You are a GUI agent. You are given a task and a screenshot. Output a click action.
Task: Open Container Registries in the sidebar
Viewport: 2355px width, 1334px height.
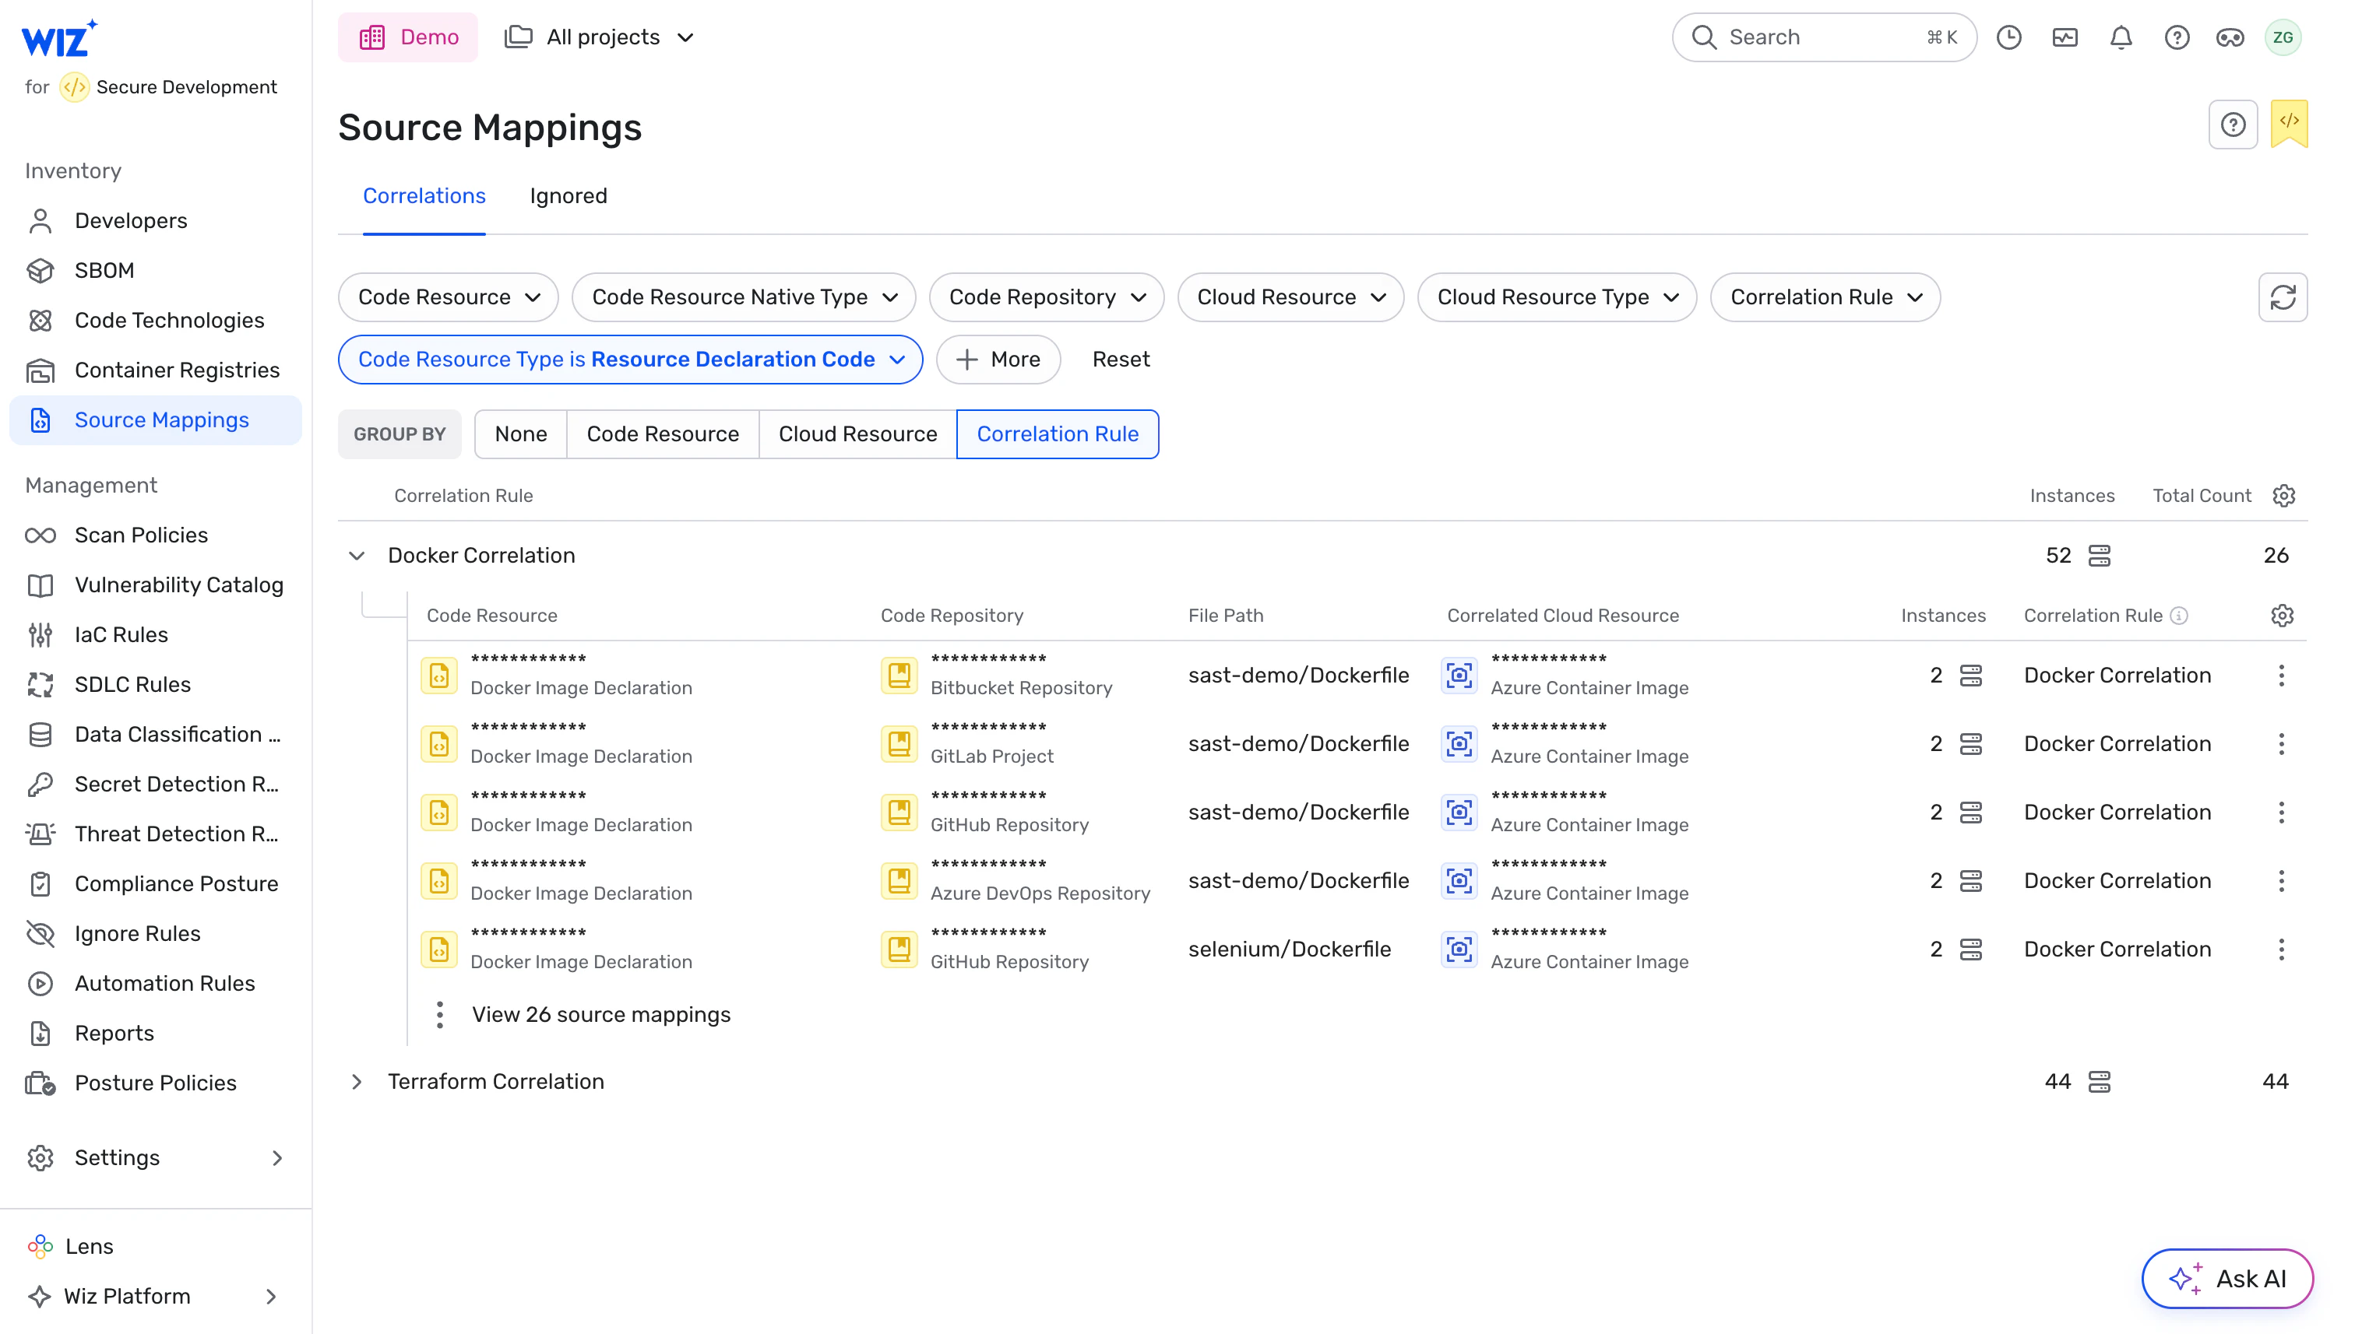point(176,370)
